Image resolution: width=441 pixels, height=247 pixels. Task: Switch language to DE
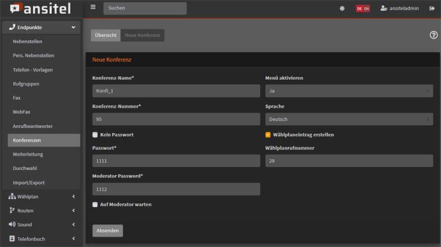[360, 9]
